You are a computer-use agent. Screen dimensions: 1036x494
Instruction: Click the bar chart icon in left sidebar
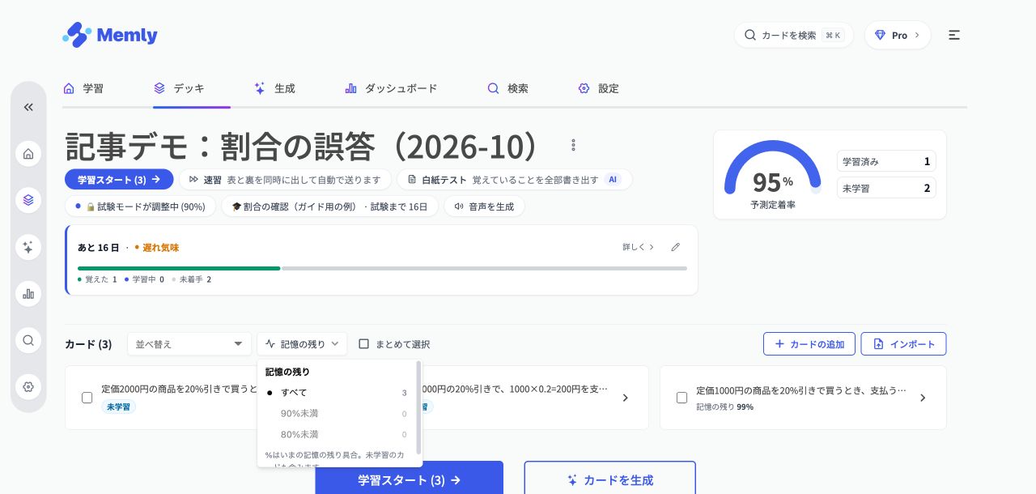pyautogui.click(x=28, y=293)
